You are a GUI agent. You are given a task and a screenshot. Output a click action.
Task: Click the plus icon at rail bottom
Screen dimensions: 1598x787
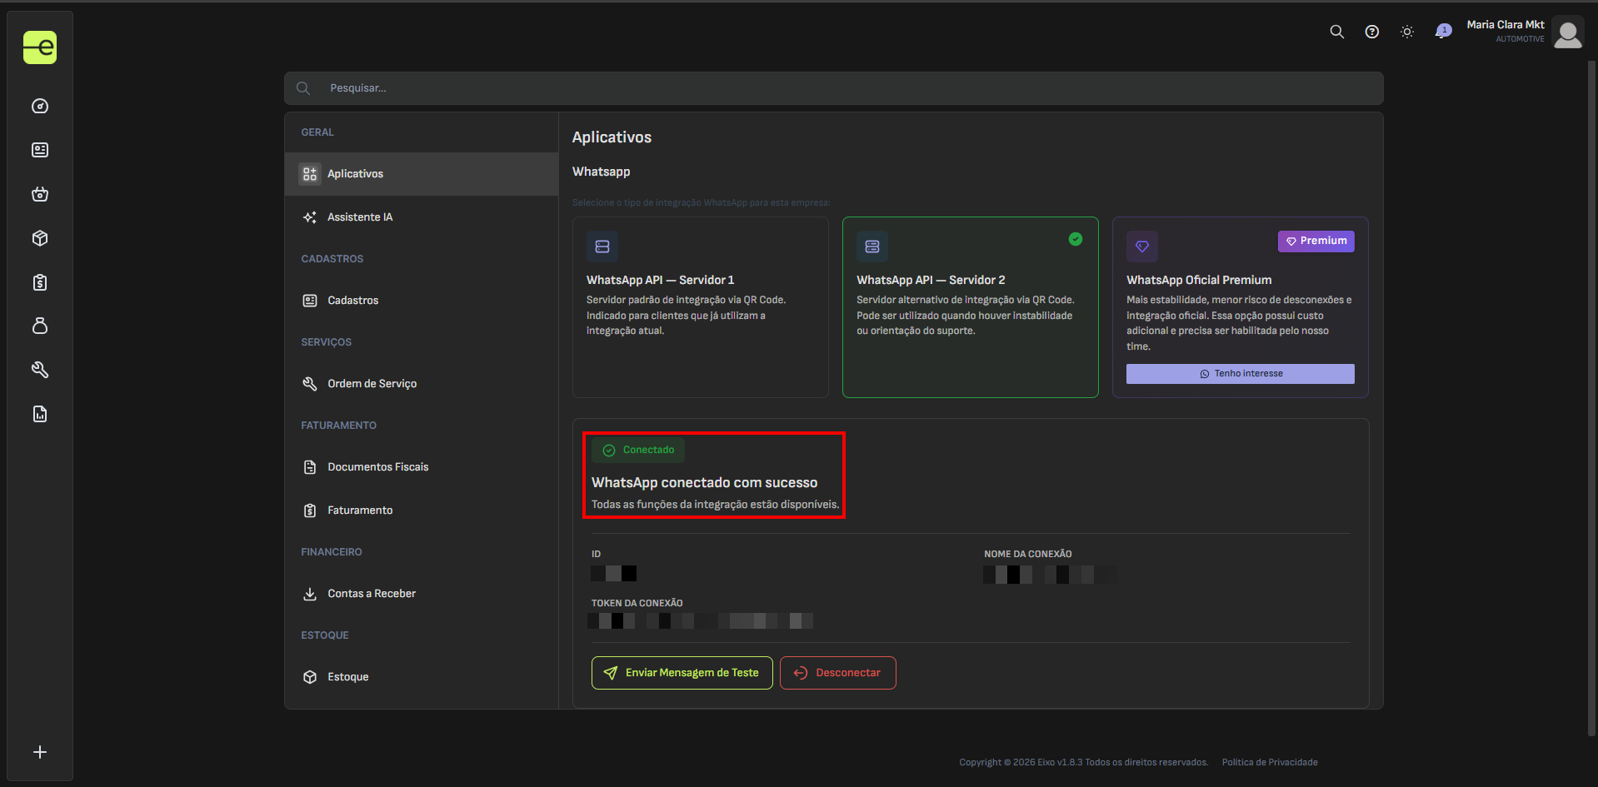[40, 752]
